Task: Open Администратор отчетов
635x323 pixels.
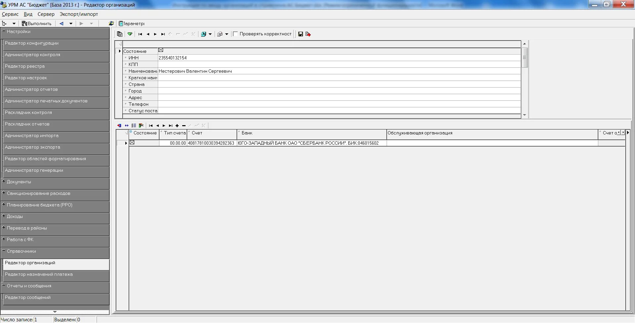Action: (56, 91)
